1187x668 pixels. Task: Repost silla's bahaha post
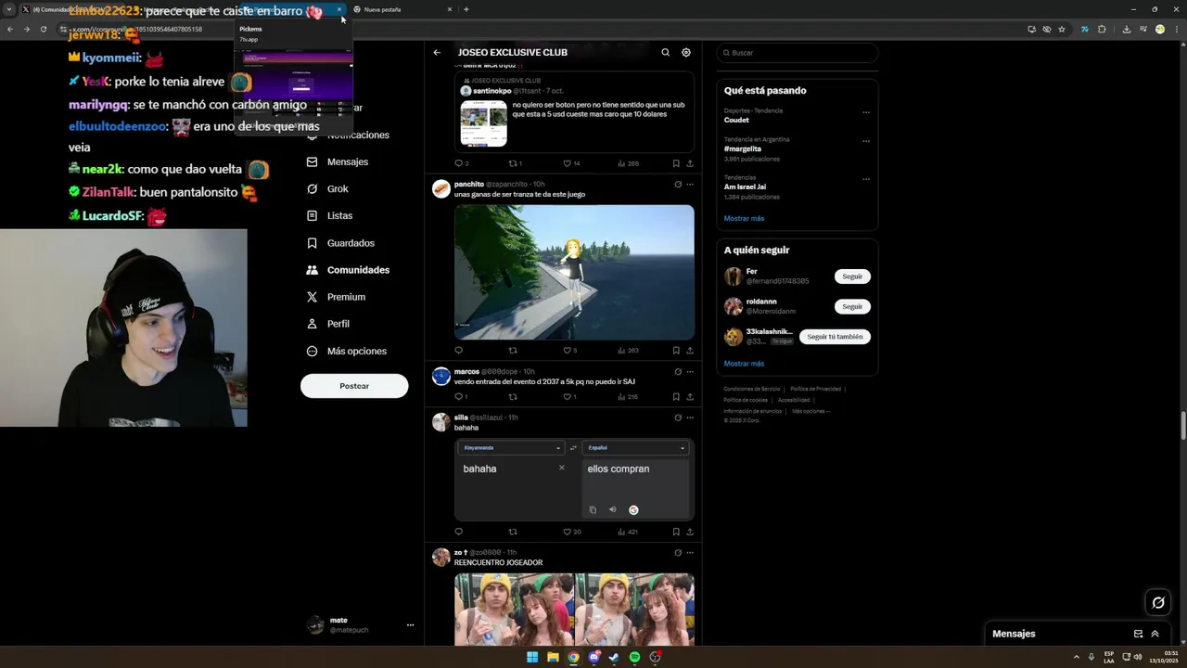pos(513,533)
